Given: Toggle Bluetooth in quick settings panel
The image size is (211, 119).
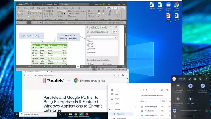Looking at the screenshot, I should coord(190,86).
